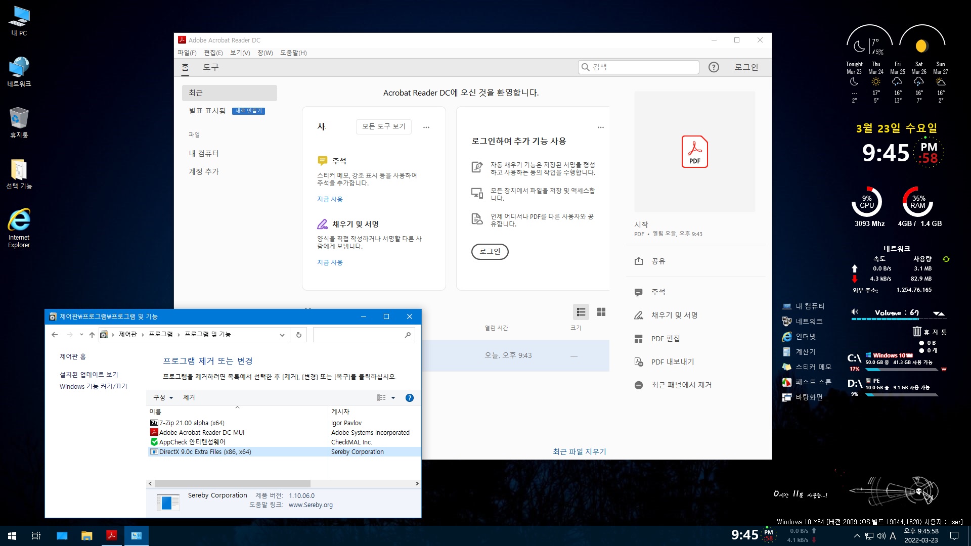971x546 pixels.
Task: Open recent locations dropdown in Control Panel
Action: [x=81, y=335]
